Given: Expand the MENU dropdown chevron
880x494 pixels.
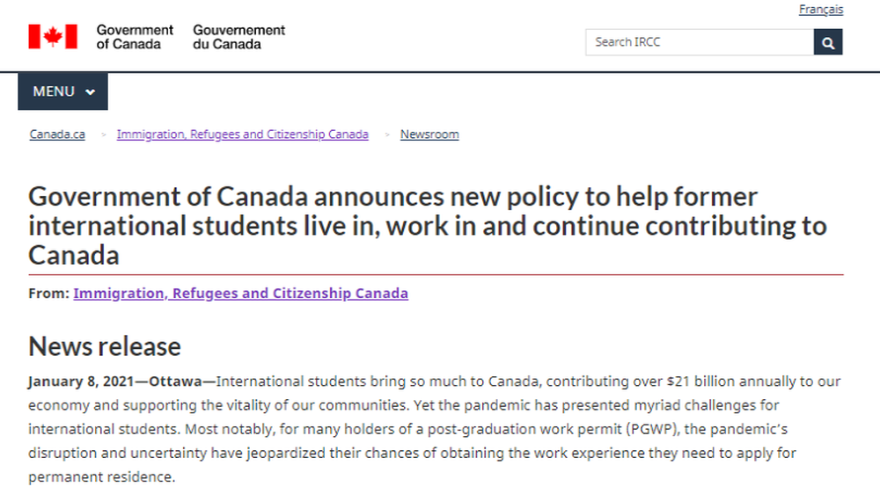Looking at the screenshot, I should coord(90,92).
